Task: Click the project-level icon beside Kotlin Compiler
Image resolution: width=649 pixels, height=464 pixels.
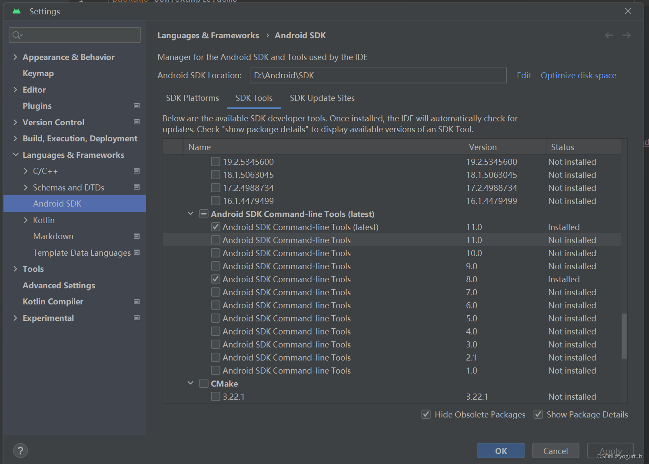Action: (x=136, y=301)
